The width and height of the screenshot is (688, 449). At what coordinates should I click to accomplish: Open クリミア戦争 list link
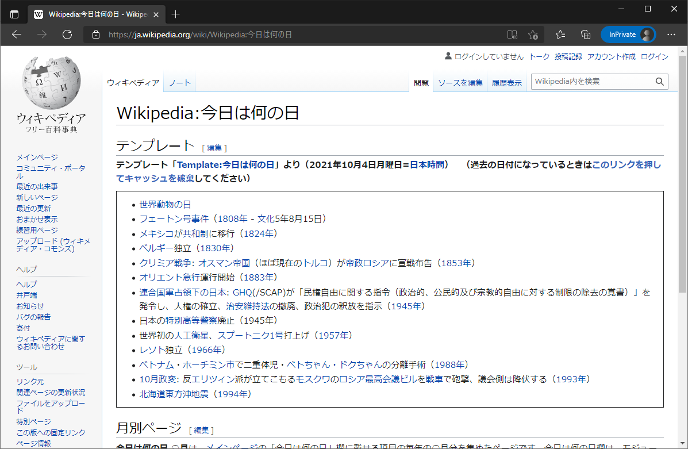pos(166,263)
